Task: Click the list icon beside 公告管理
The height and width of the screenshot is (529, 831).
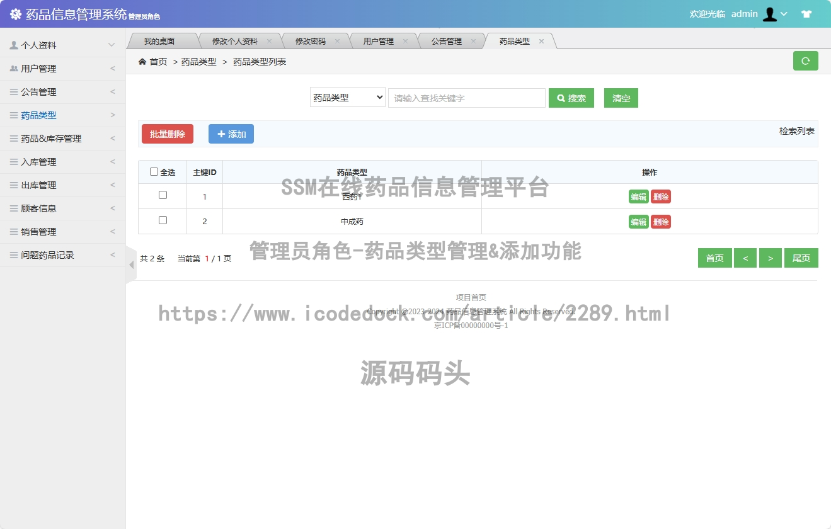Action: (x=14, y=92)
